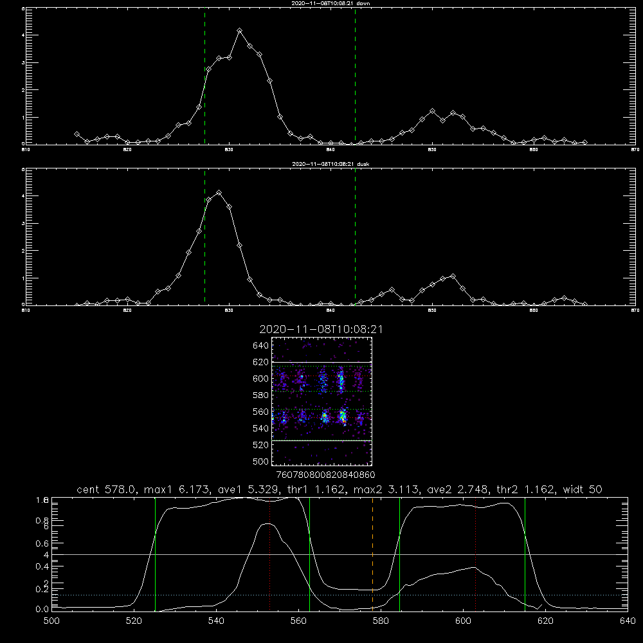
Task: Click the right green dashed line in dusk plot
Action: point(355,237)
